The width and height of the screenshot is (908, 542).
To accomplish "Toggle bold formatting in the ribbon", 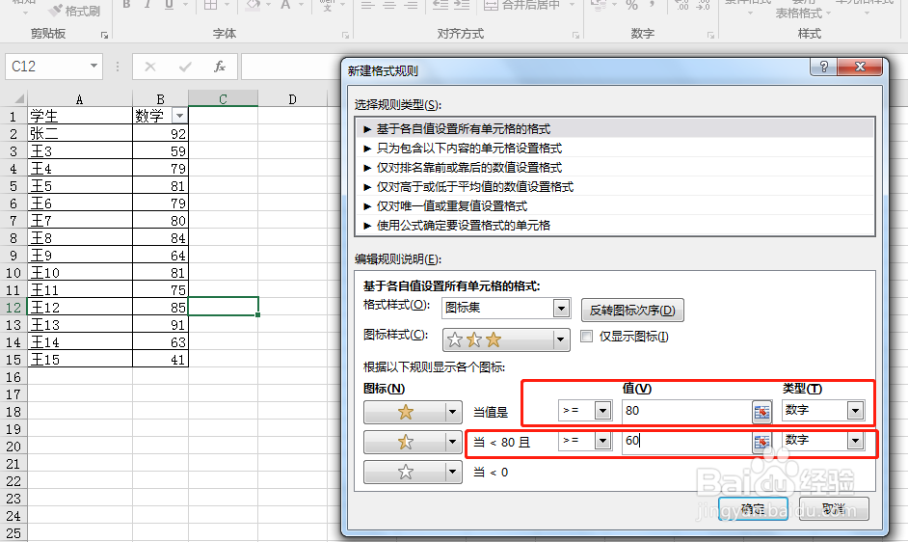I will tap(126, 5).
